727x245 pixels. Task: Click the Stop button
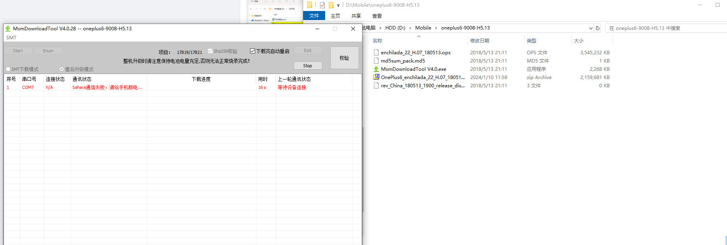pyautogui.click(x=308, y=66)
